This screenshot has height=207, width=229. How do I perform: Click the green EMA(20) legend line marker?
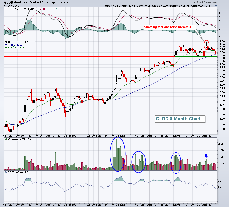[6, 48]
